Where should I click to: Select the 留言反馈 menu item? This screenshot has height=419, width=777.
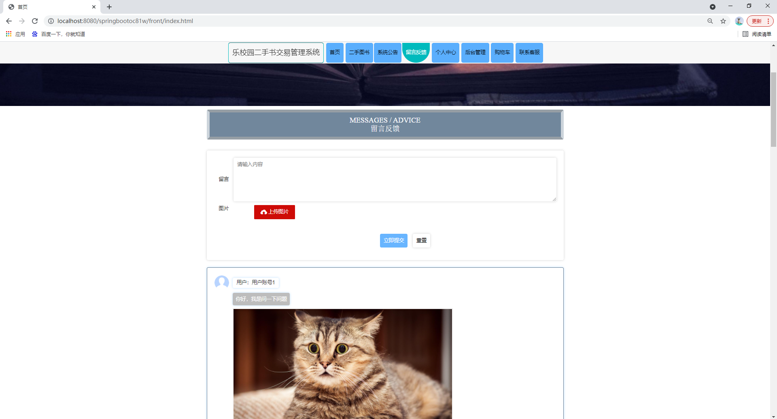416,53
